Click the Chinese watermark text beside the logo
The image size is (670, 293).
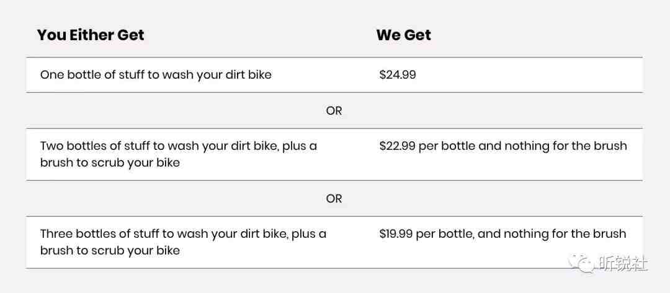(623, 263)
